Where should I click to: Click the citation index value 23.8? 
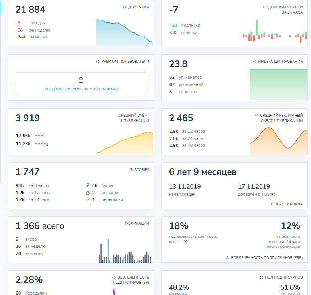[178, 64]
